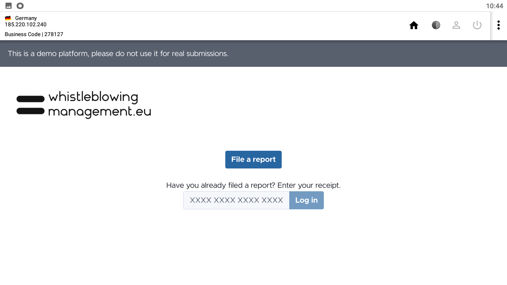Open the three-dot overflow menu
Viewport: 507px width, 285px height.
tap(498, 25)
